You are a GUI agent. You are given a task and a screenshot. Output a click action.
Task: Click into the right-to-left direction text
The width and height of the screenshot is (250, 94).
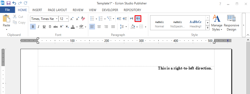tap(185, 68)
